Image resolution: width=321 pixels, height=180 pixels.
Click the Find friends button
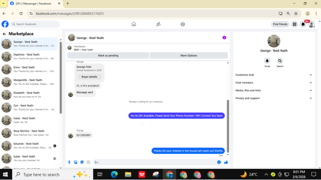(x=280, y=24)
